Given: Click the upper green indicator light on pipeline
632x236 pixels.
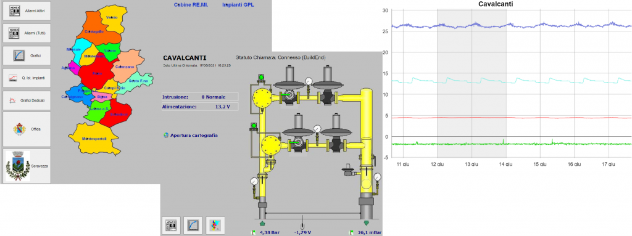Looking at the screenshot, I should coord(261,77).
